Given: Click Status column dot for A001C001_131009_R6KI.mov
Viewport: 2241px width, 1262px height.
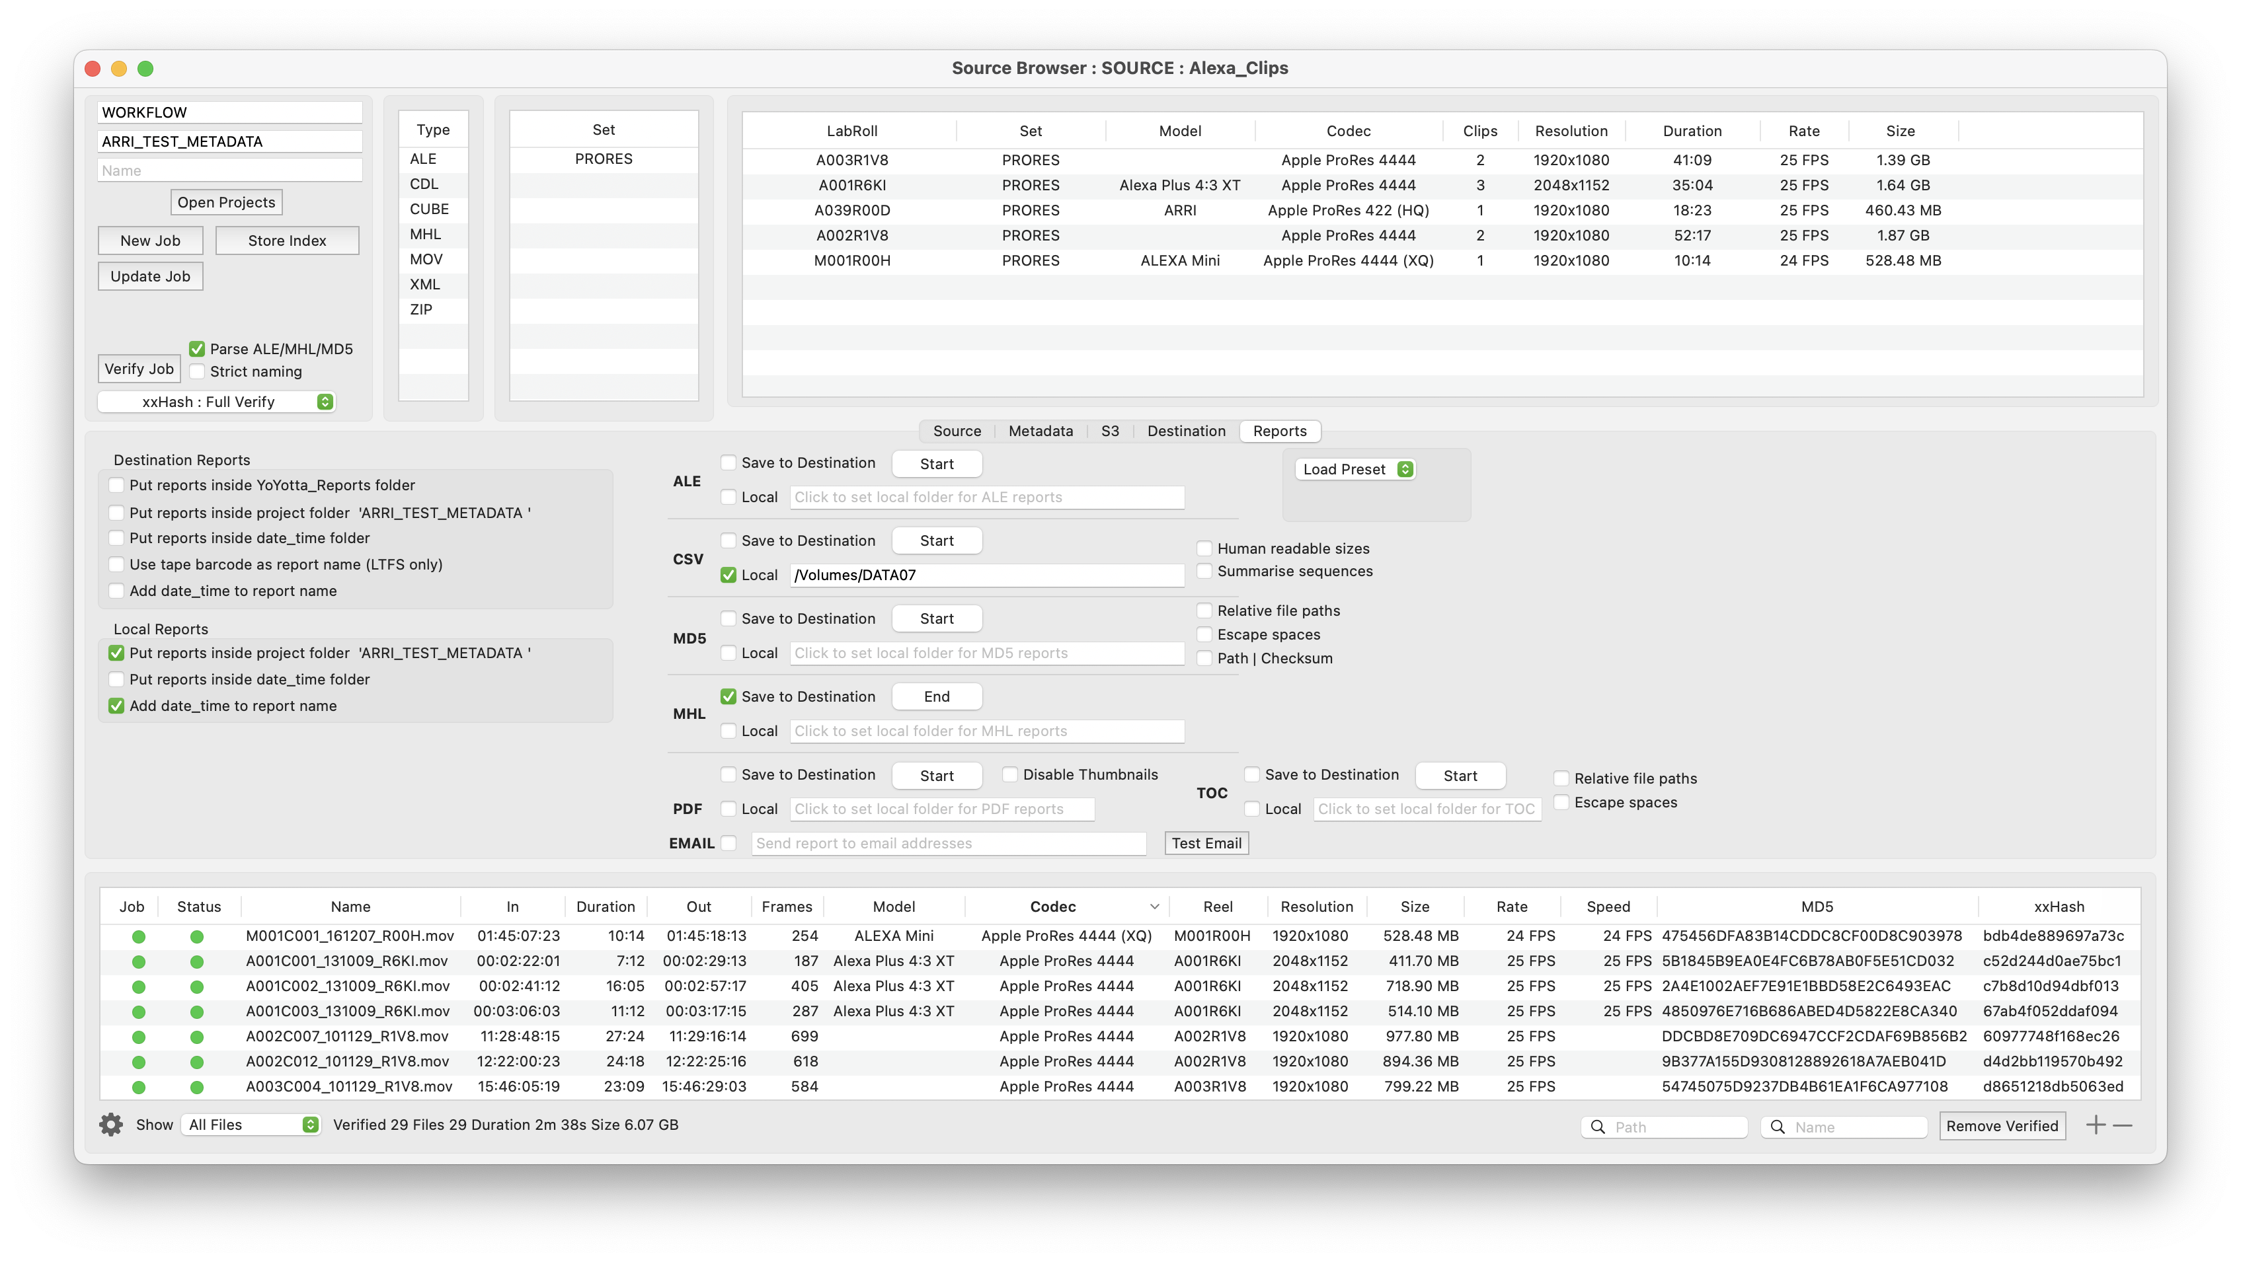Looking at the screenshot, I should [196, 962].
